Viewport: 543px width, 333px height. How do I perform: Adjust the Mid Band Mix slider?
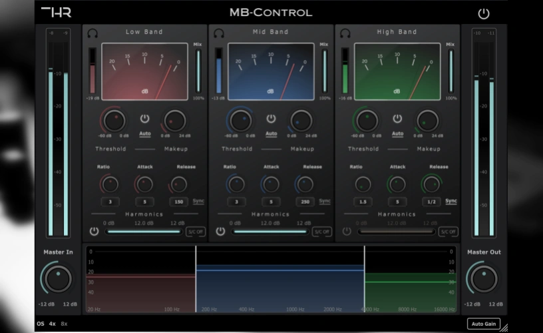point(325,71)
